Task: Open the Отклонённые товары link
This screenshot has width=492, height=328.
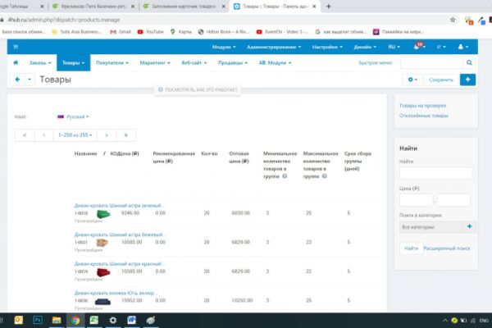Action: [x=424, y=116]
